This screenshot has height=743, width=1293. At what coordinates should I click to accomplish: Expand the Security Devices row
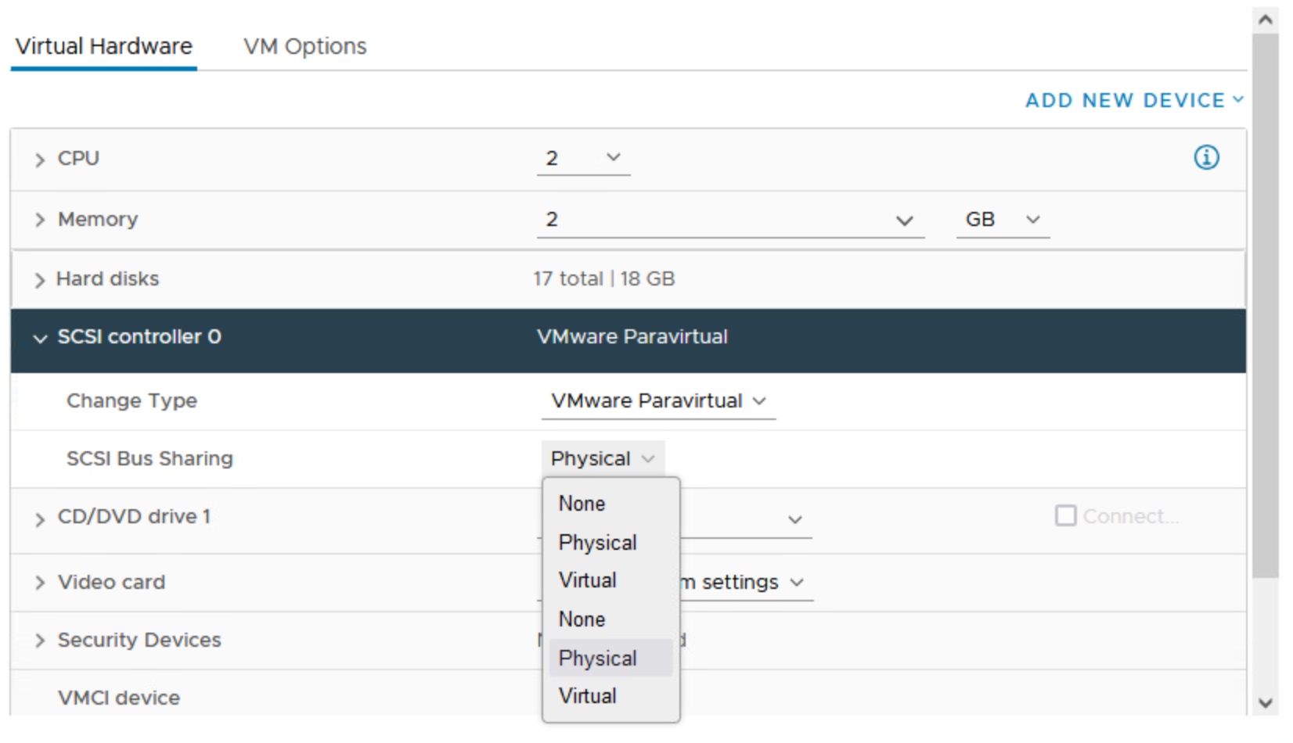click(x=40, y=641)
